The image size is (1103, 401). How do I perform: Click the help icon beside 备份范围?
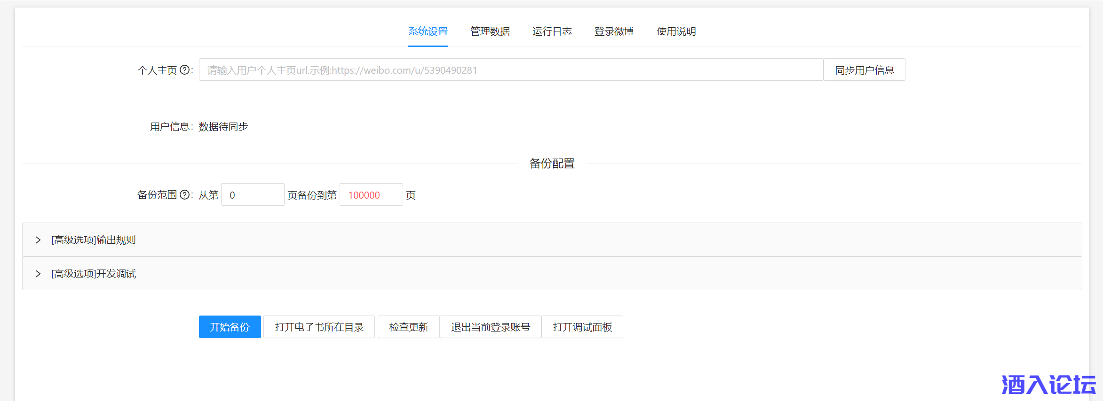click(x=185, y=195)
